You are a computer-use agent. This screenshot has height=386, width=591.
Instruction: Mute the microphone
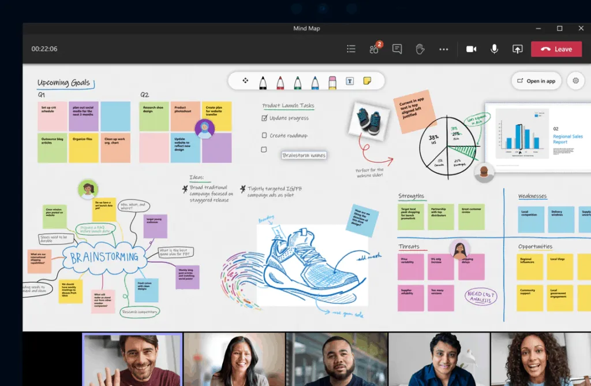click(x=494, y=49)
